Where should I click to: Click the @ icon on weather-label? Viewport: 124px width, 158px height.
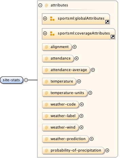(x=47, y=116)
